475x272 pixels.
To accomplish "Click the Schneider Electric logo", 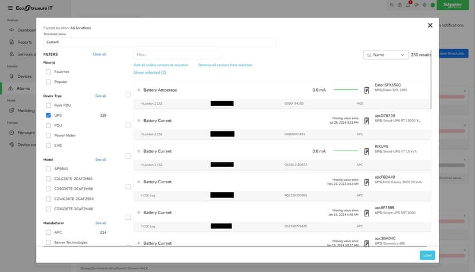I will pos(453,5).
